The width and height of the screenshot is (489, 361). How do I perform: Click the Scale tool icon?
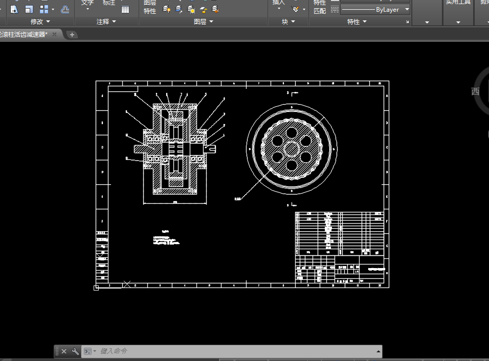(29, 10)
